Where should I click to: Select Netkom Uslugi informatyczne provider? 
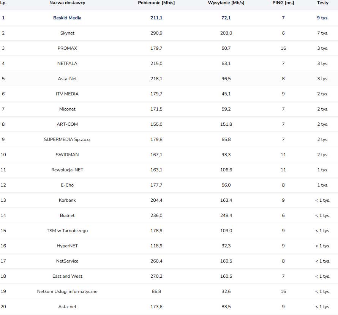[x=67, y=291]
